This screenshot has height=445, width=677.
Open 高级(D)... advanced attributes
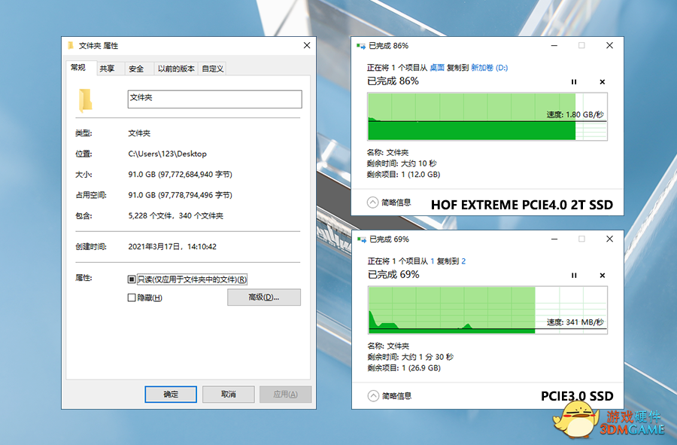264,297
